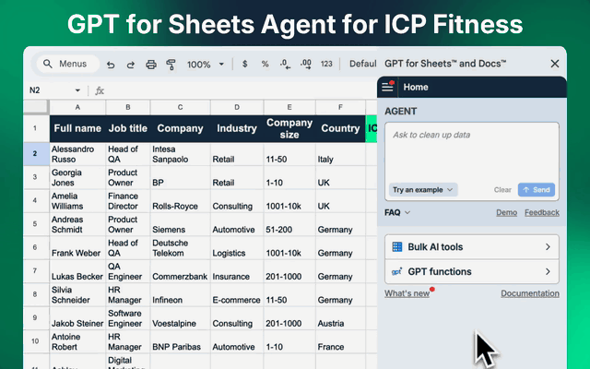Click the Commerzbank cell
The image size is (590, 369).
point(181,271)
